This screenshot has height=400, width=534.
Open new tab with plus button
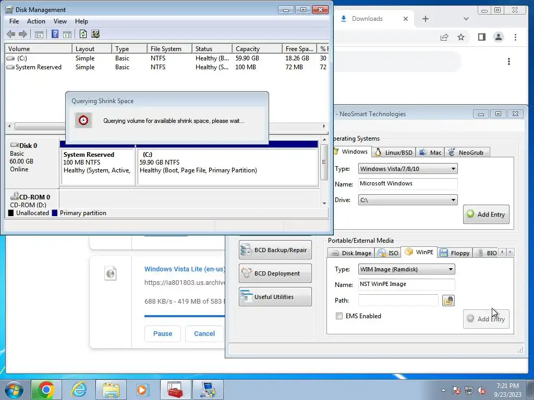tap(426, 19)
